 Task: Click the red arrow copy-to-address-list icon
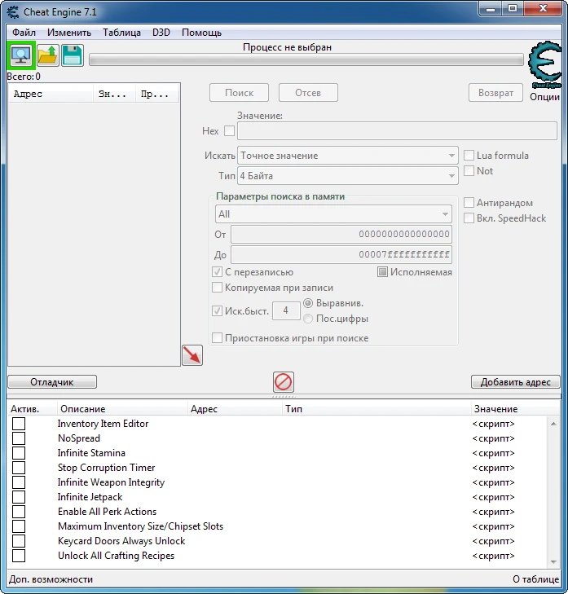[192, 355]
